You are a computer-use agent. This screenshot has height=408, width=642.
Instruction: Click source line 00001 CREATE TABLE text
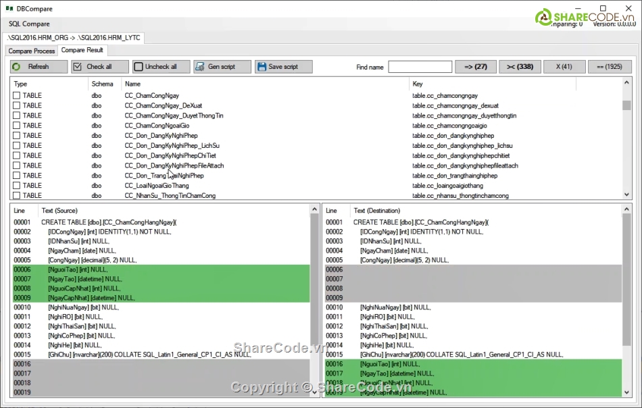coord(109,222)
